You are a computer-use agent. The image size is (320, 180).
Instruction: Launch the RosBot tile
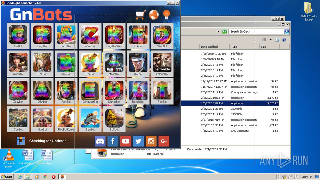66,91
